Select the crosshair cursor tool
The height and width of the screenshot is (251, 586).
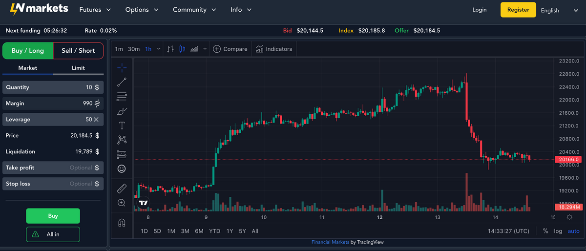[122, 67]
